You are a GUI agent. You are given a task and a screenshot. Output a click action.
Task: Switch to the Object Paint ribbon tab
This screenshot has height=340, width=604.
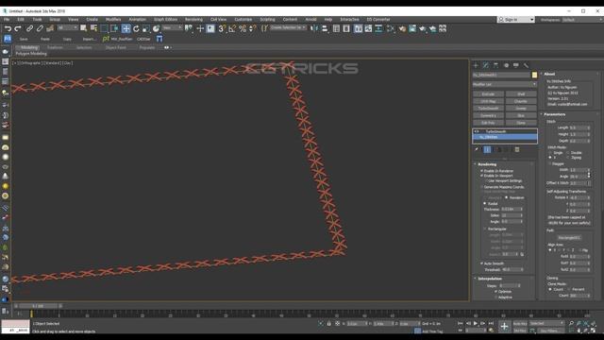click(x=115, y=47)
